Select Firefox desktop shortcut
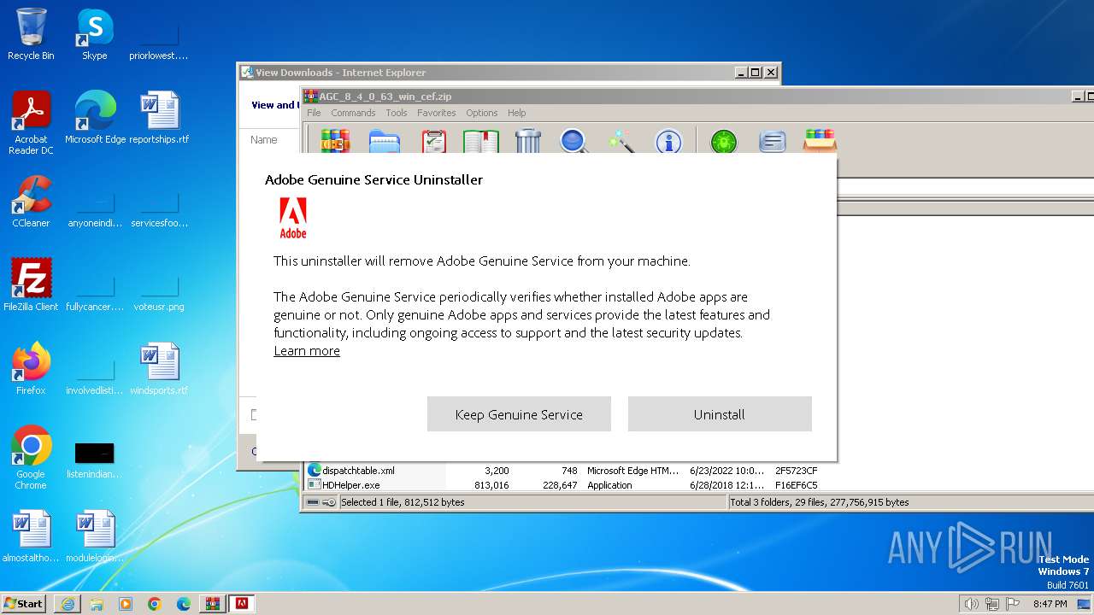This screenshot has width=1094, height=615. point(31,368)
